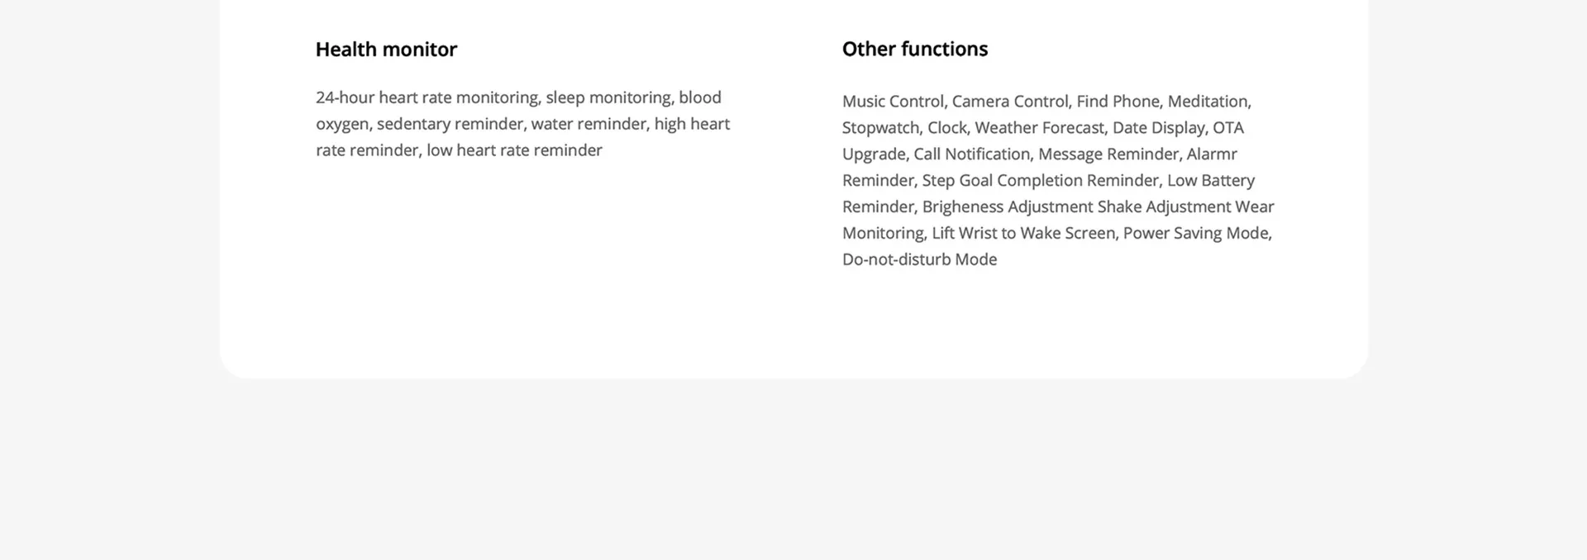1587x560 pixels.
Task: Click the word 'Meditation'
Action: [x=1207, y=102]
